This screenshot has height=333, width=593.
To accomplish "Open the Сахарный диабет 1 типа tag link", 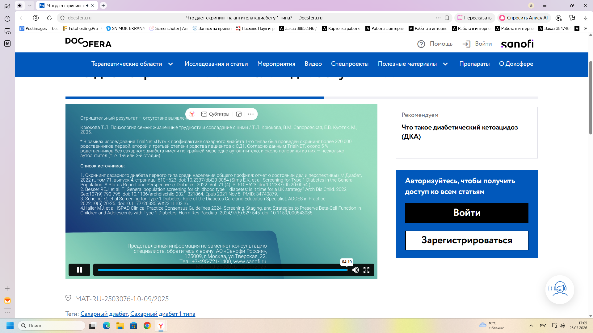I will pos(163,314).
